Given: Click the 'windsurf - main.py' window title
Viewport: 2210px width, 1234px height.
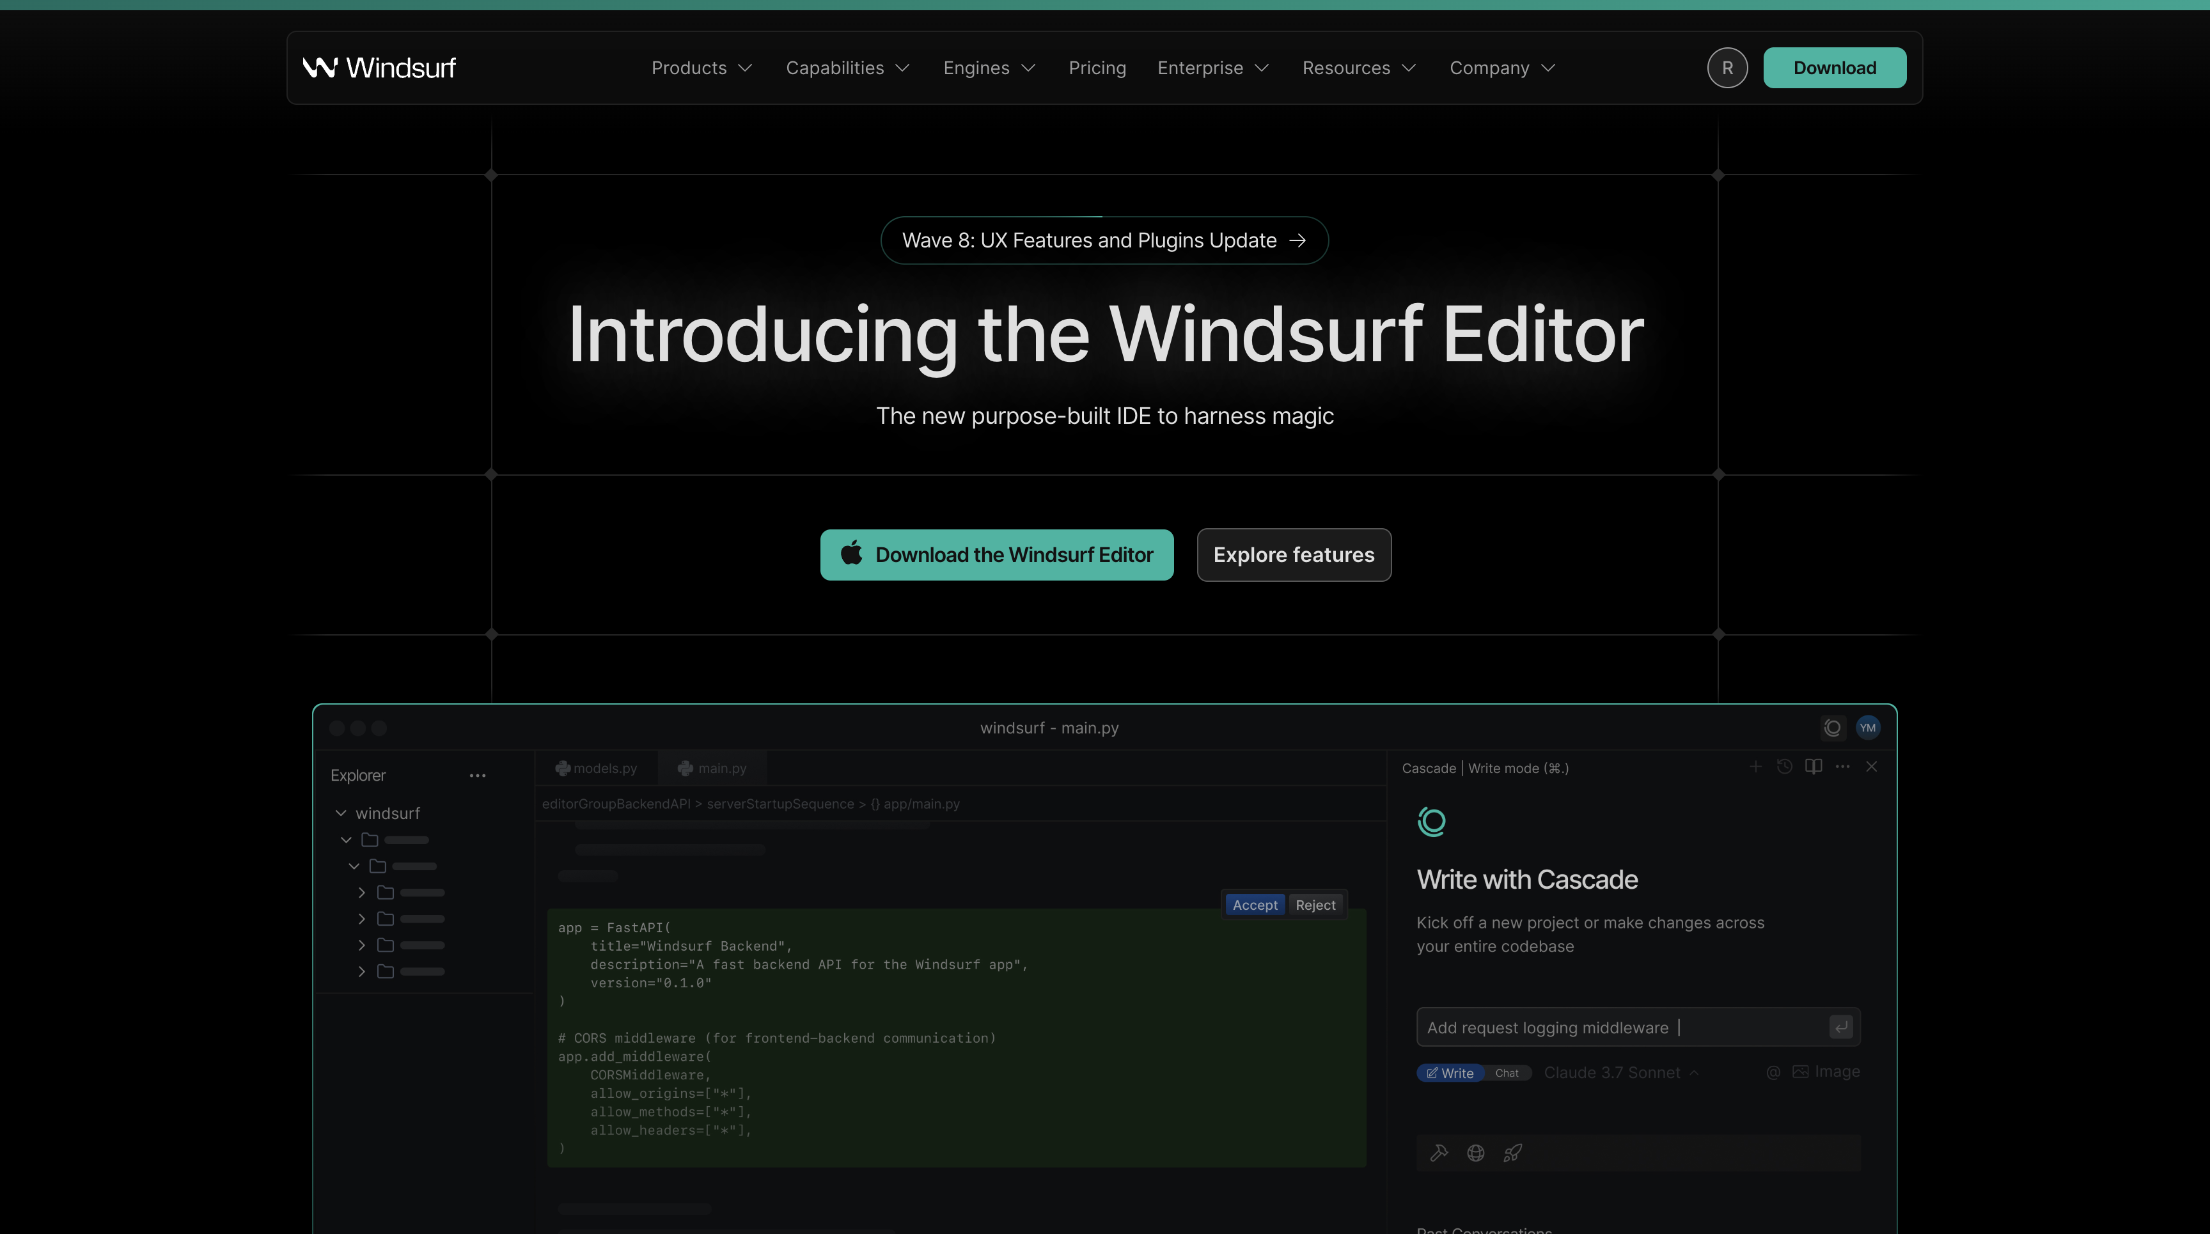Looking at the screenshot, I should pos(1049,727).
